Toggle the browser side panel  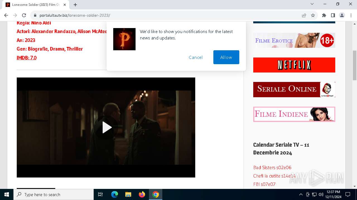click(x=333, y=15)
